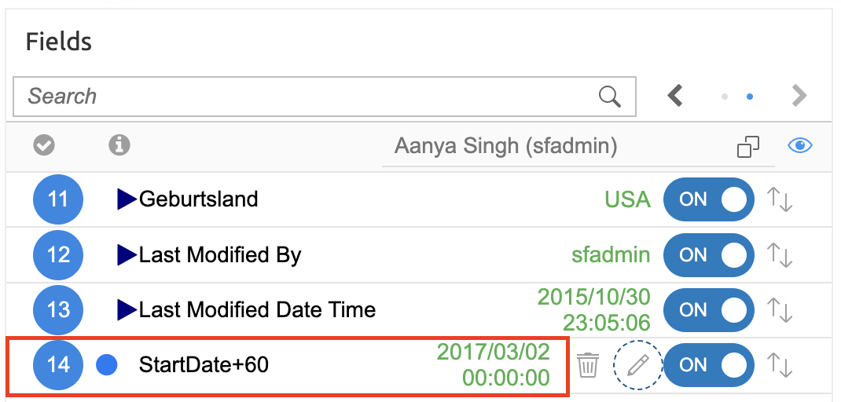This screenshot has width=841, height=402.
Task: Toggle the eye visibility icon
Action: 799,146
